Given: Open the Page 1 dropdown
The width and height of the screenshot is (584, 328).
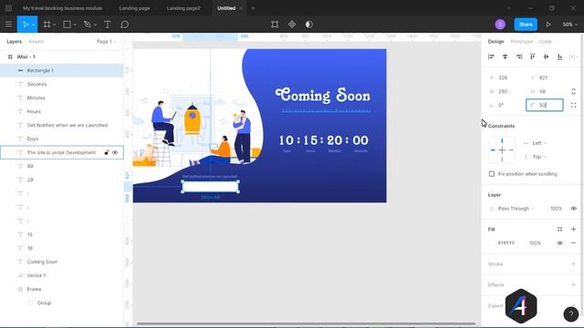Looking at the screenshot, I should coord(106,42).
